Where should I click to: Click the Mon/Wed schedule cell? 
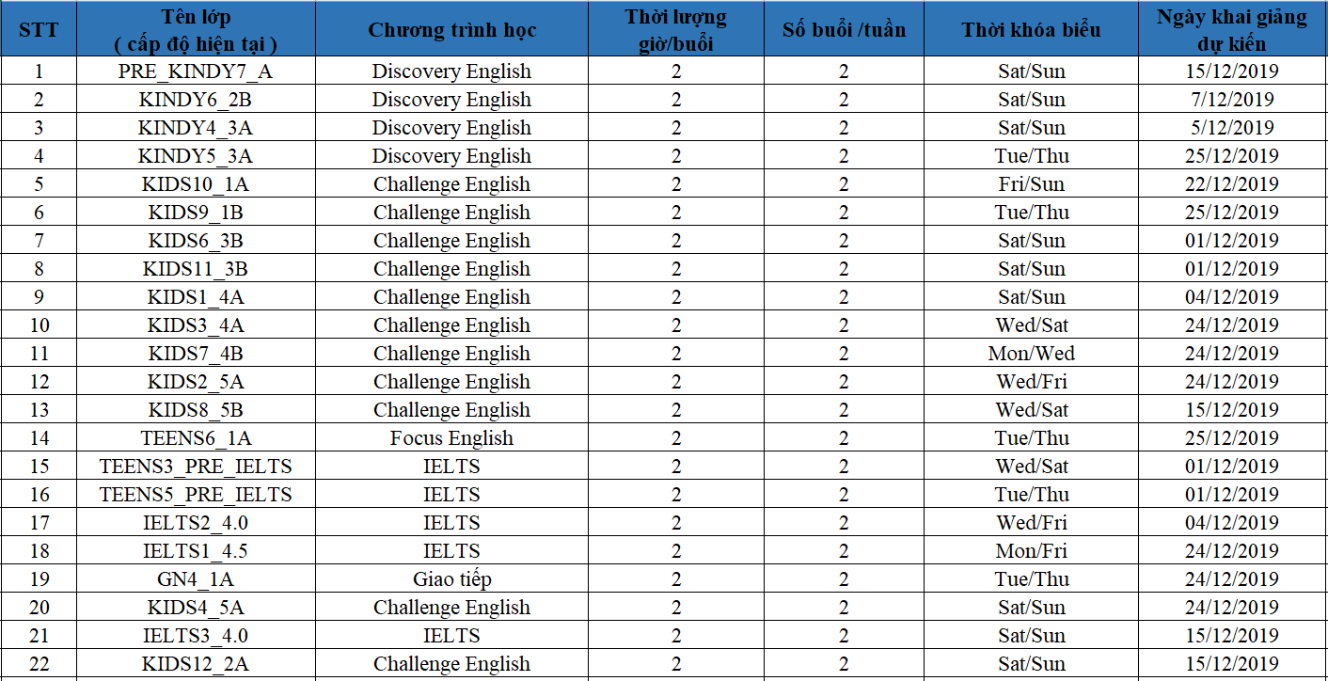tap(1031, 354)
